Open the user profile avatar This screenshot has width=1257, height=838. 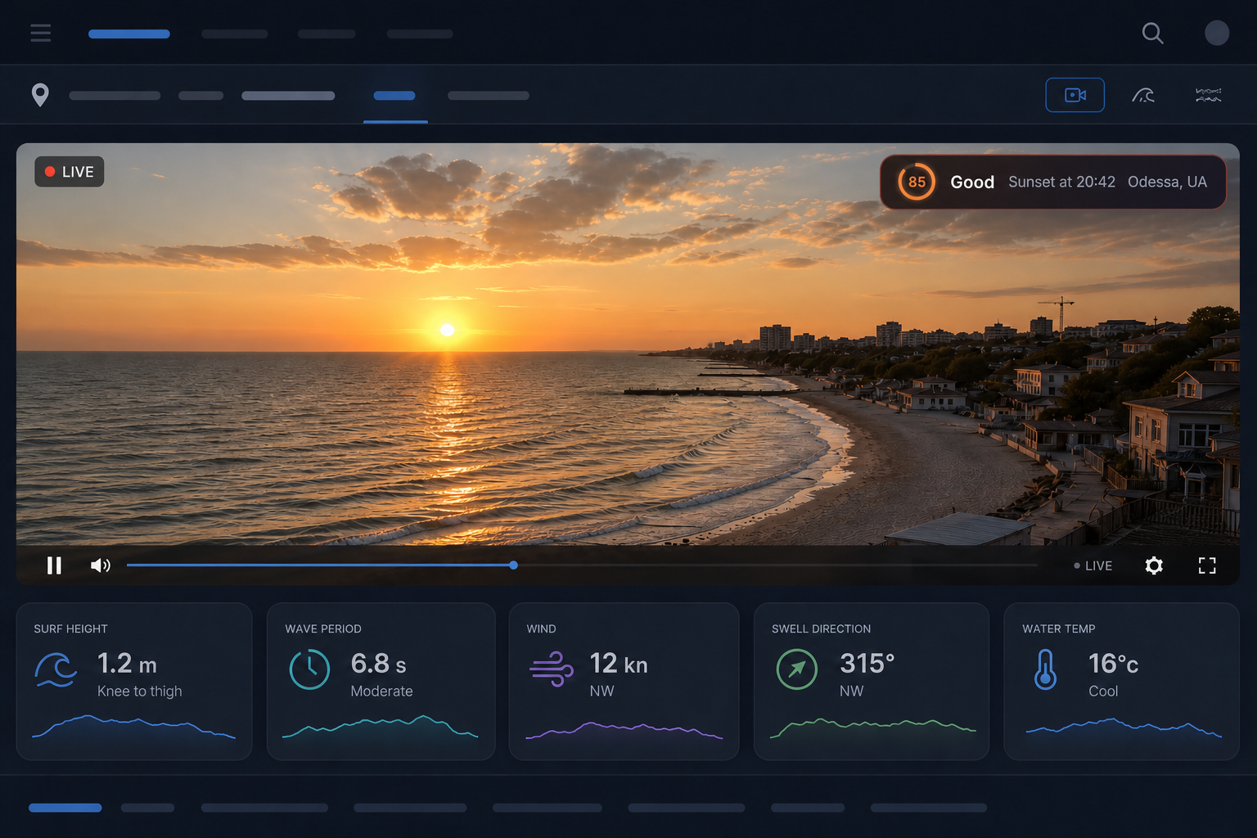pyautogui.click(x=1217, y=33)
